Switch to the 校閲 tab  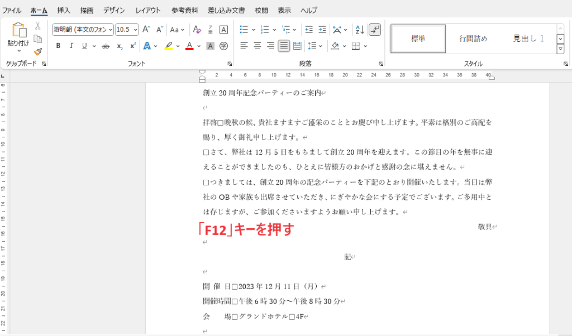click(261, 11)
